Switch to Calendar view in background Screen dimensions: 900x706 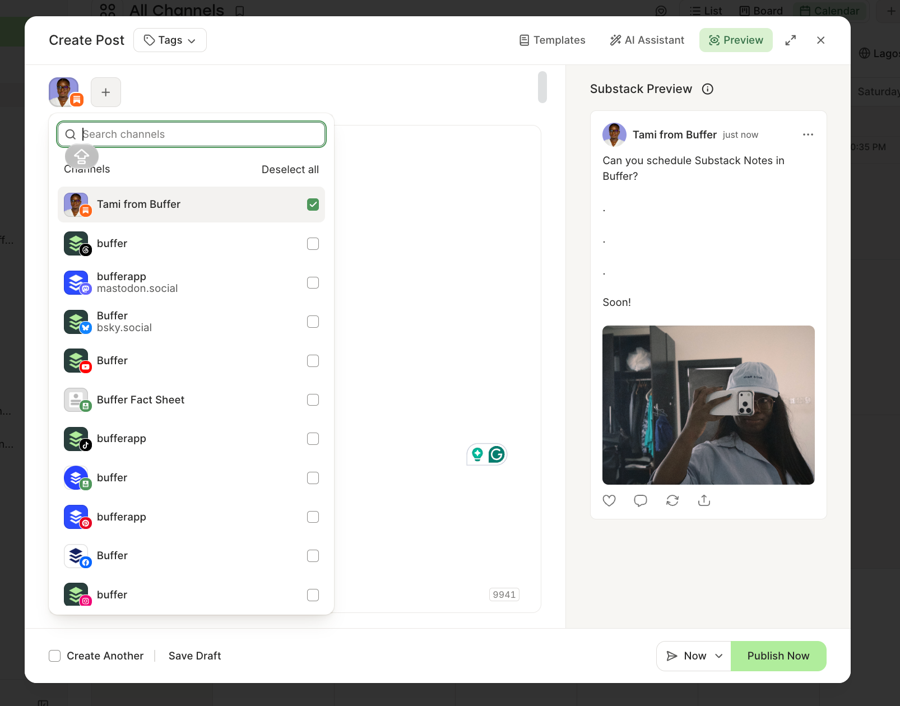pyautogui.click(x=829, y=11)
